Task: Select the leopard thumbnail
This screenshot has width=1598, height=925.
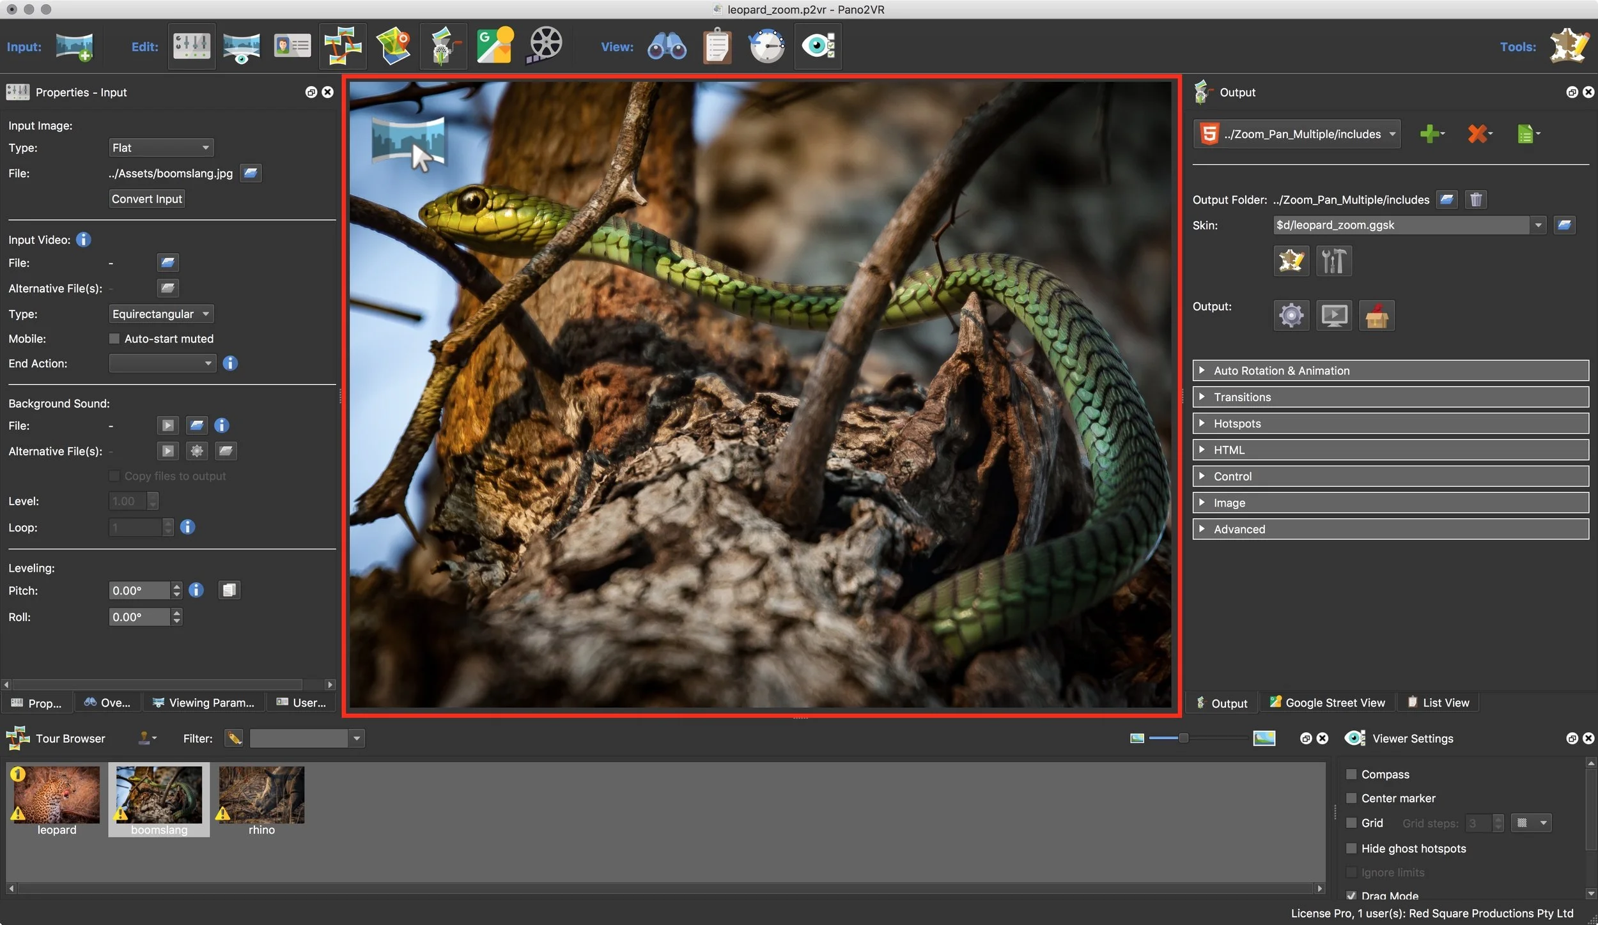Action: pos(56,801)
